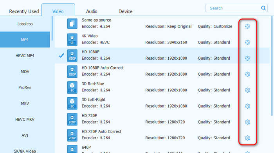Screen dimensions: 274x153
Task: Switch to the Device tab
Action: [x=125, y=11]
